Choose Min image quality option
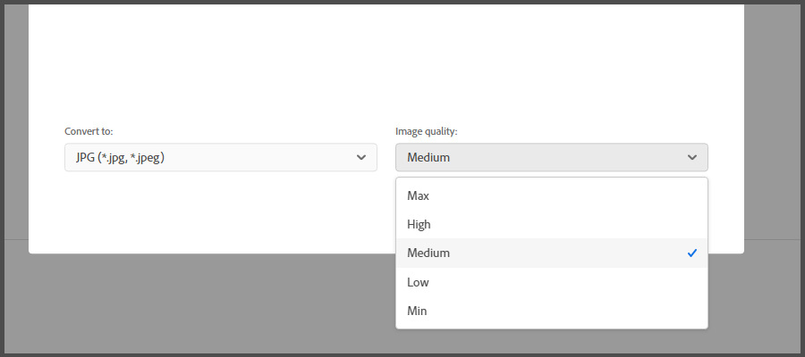Screen dimensions: 805x357 (551, 311)
